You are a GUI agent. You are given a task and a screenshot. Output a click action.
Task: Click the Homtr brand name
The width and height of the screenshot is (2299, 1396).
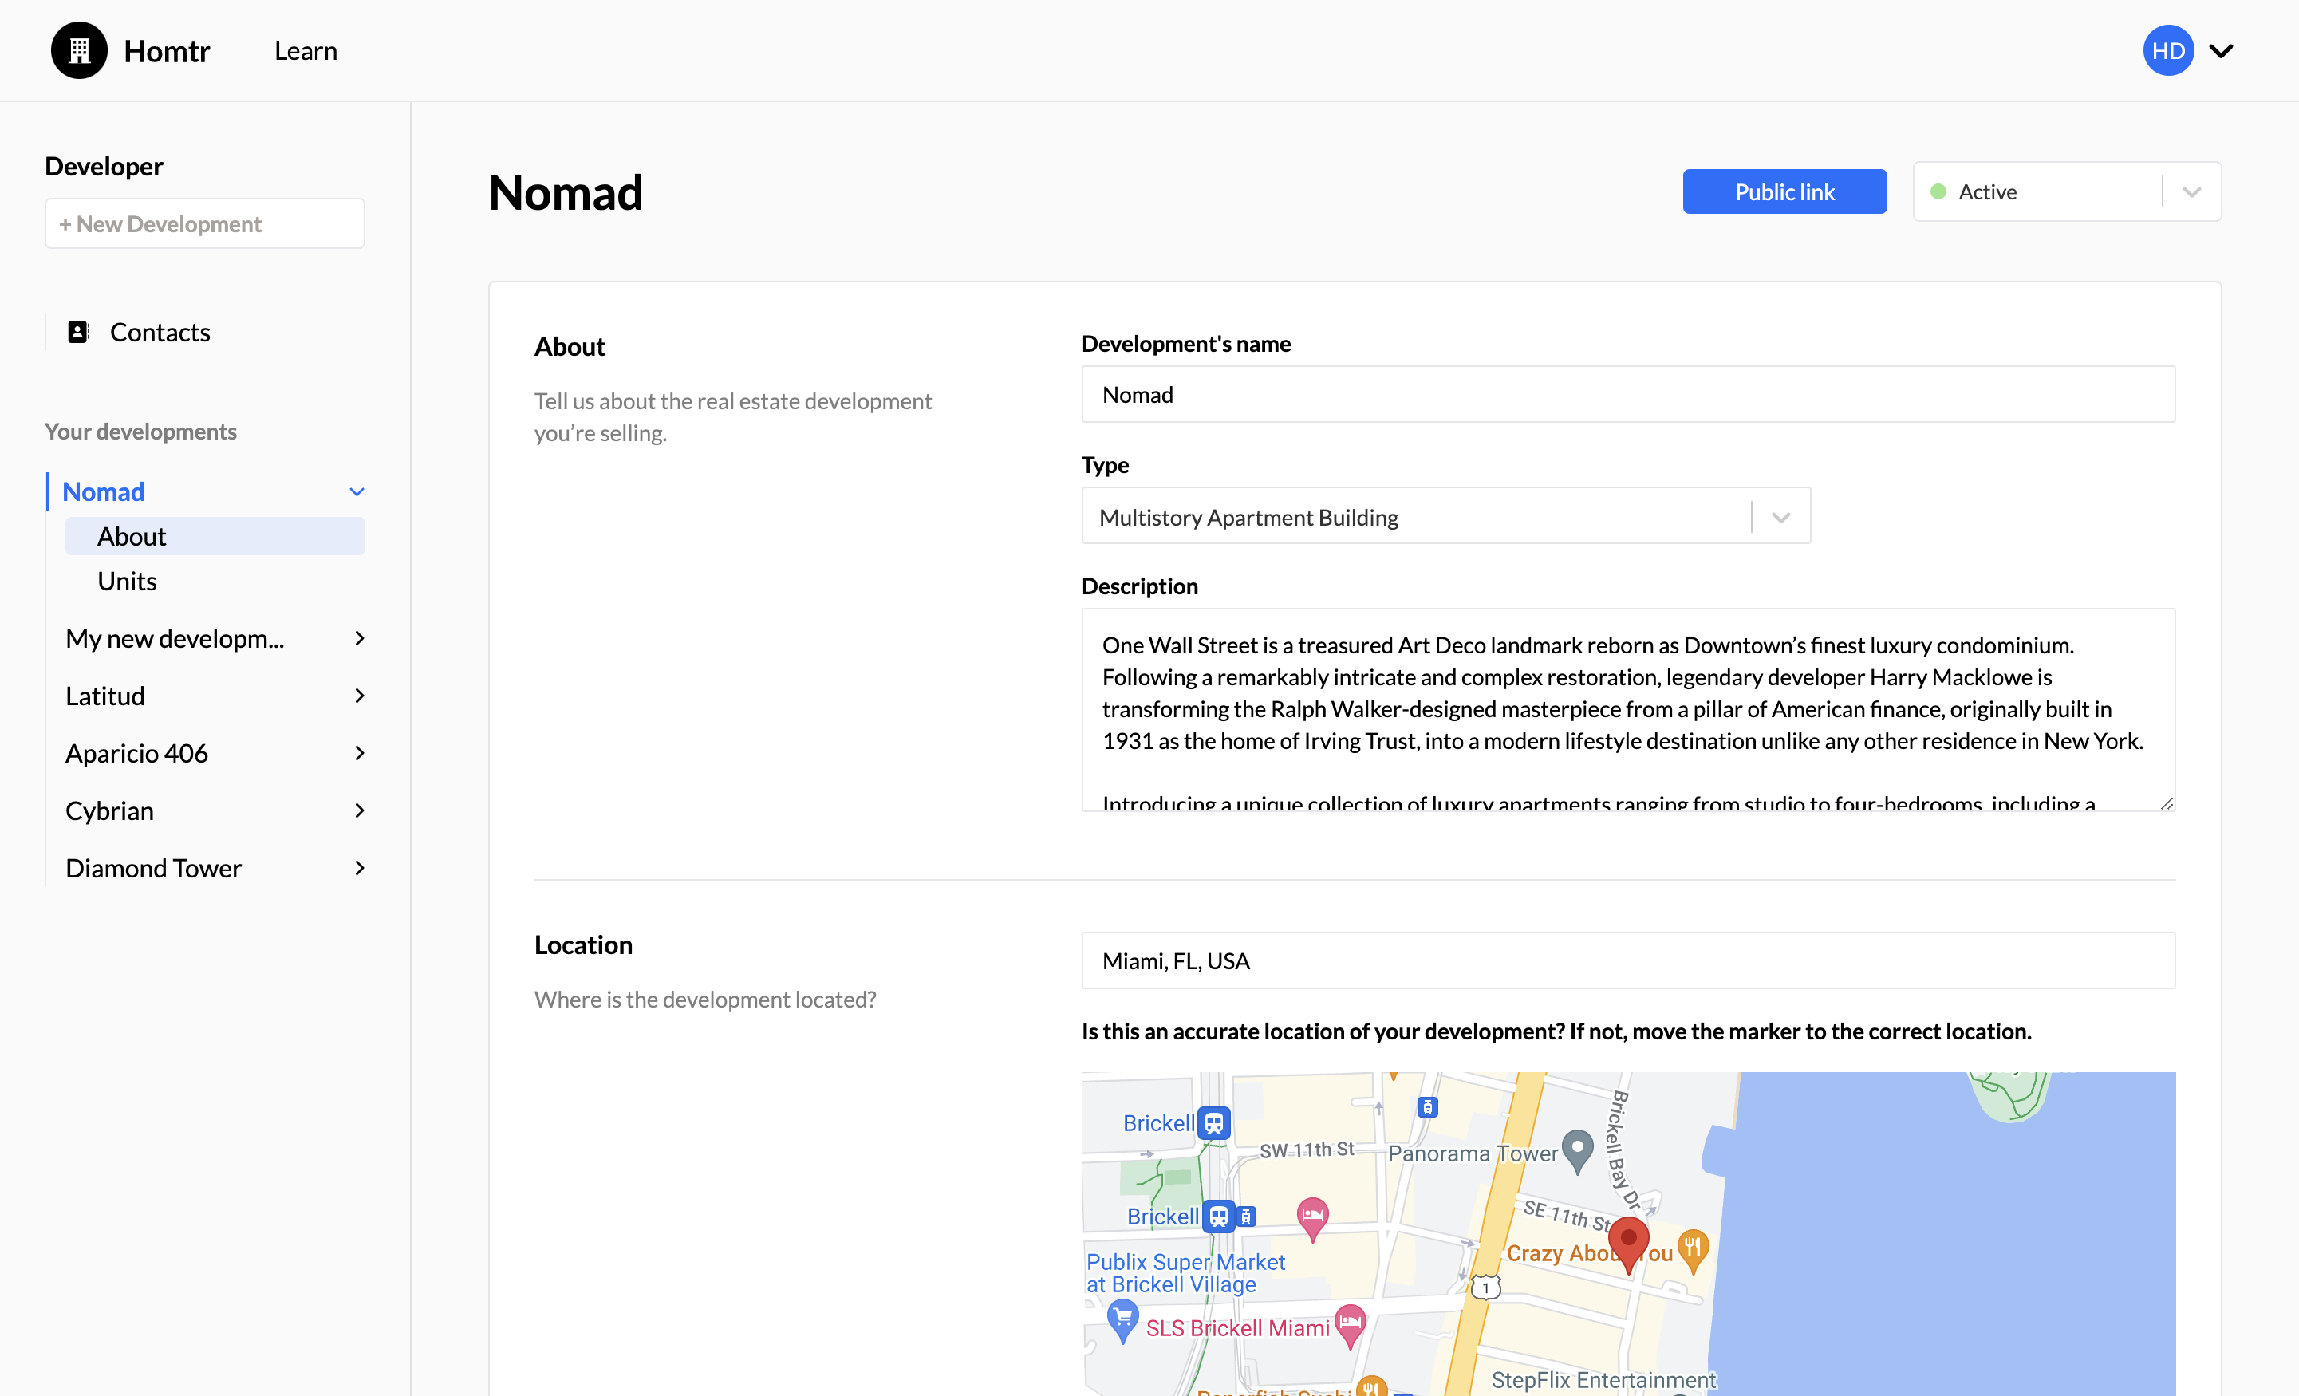(x=167, y=50)
